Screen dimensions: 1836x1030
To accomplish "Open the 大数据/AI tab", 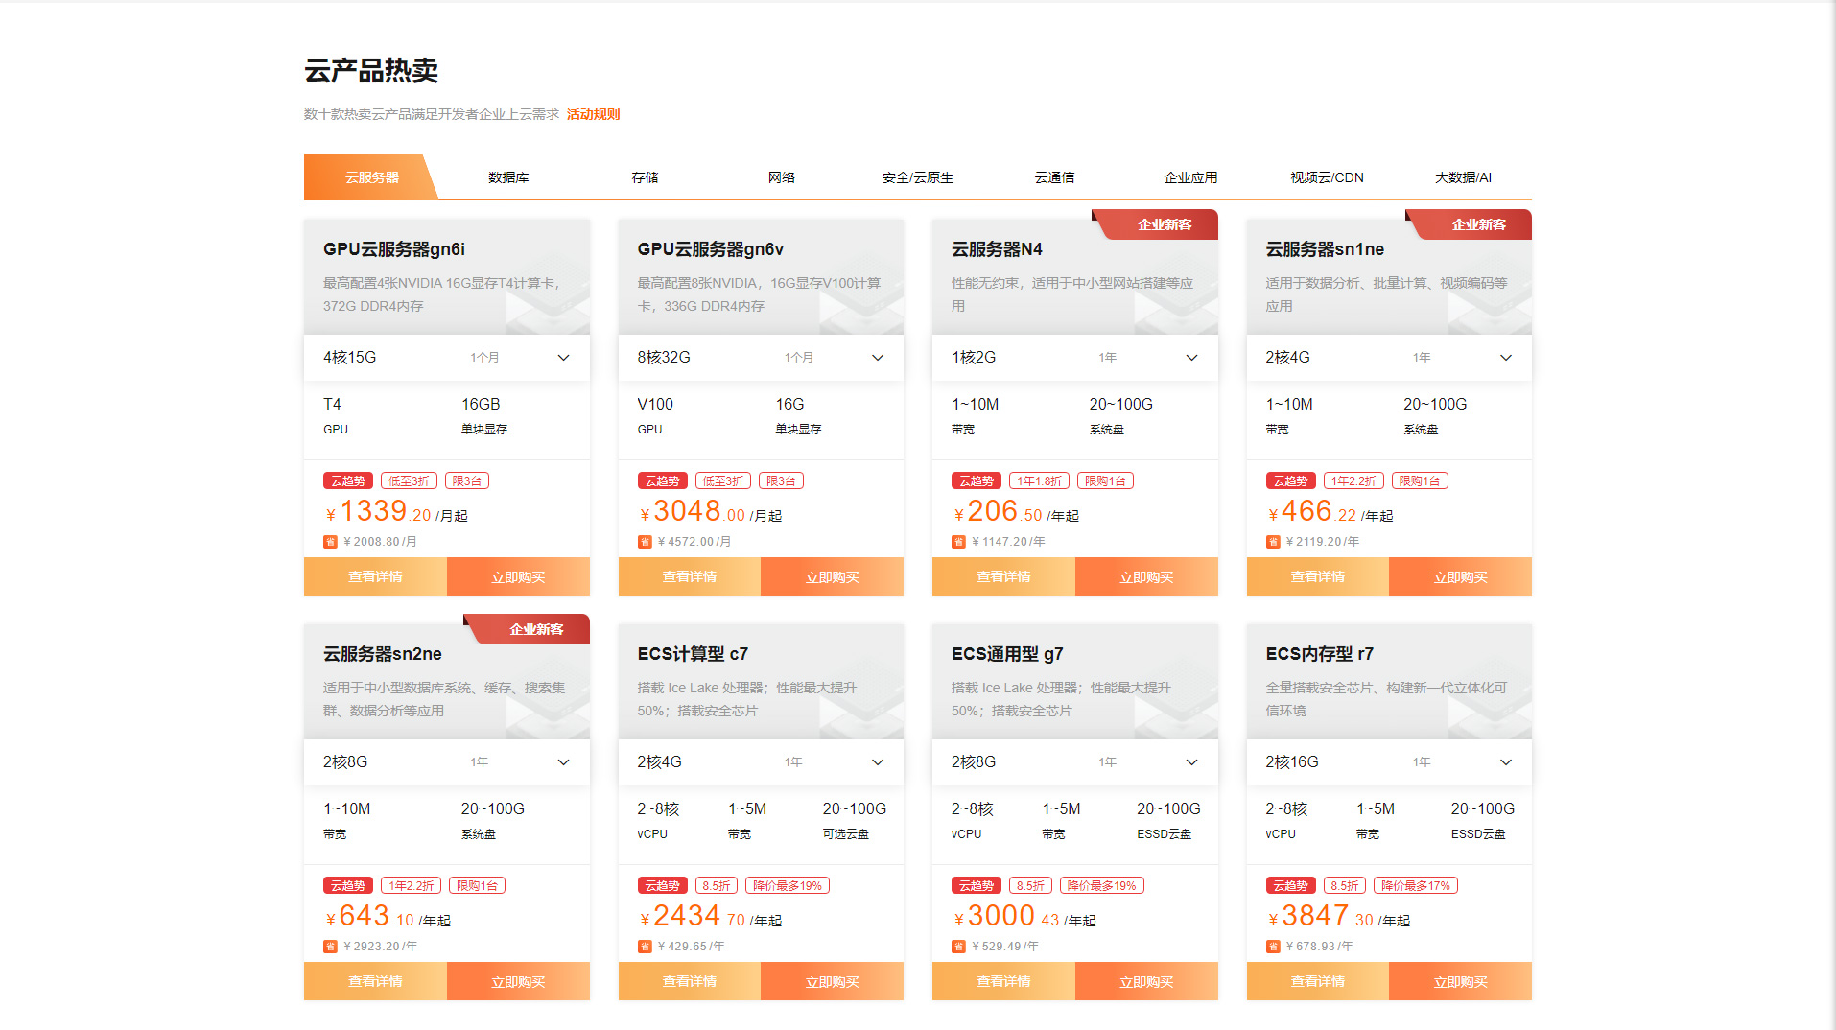I will pos(1463,177).
